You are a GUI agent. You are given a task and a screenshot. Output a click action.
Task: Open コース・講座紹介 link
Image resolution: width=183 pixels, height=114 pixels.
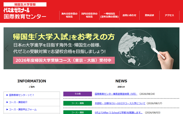[18, 102]
